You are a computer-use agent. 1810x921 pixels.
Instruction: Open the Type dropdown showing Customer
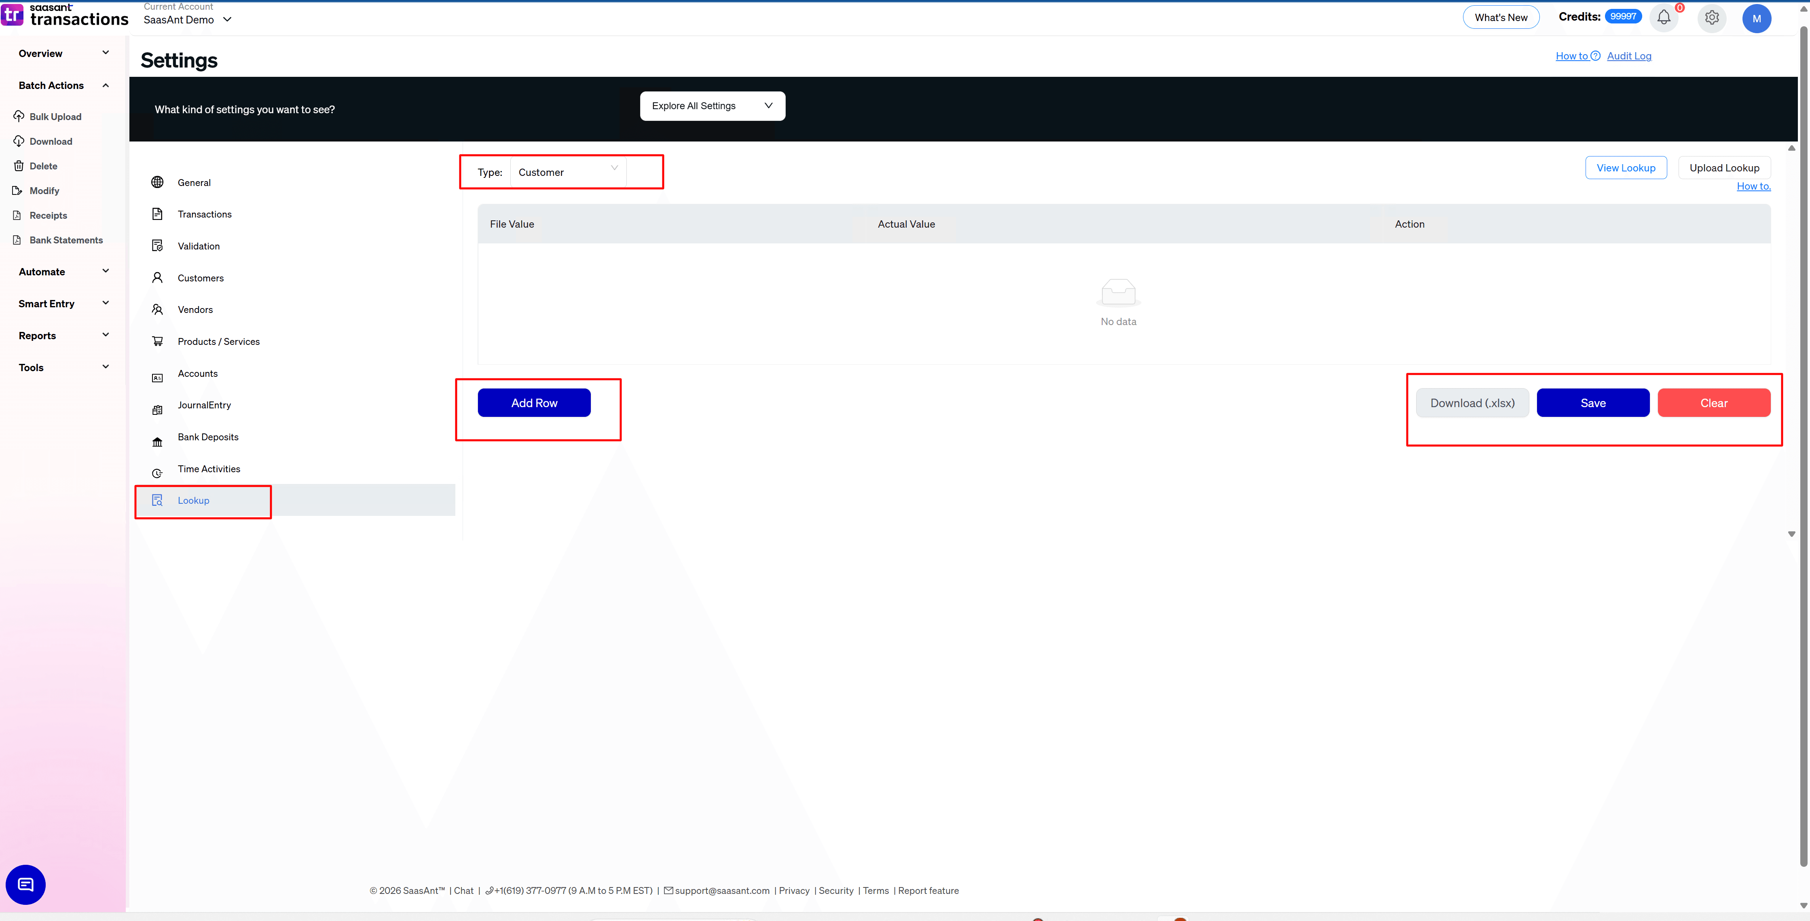(568, 171)
